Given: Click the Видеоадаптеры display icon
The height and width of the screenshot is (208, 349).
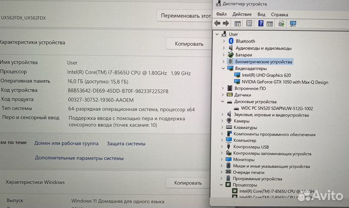Looking at the screenshot, I should click(x=230, y=68).
